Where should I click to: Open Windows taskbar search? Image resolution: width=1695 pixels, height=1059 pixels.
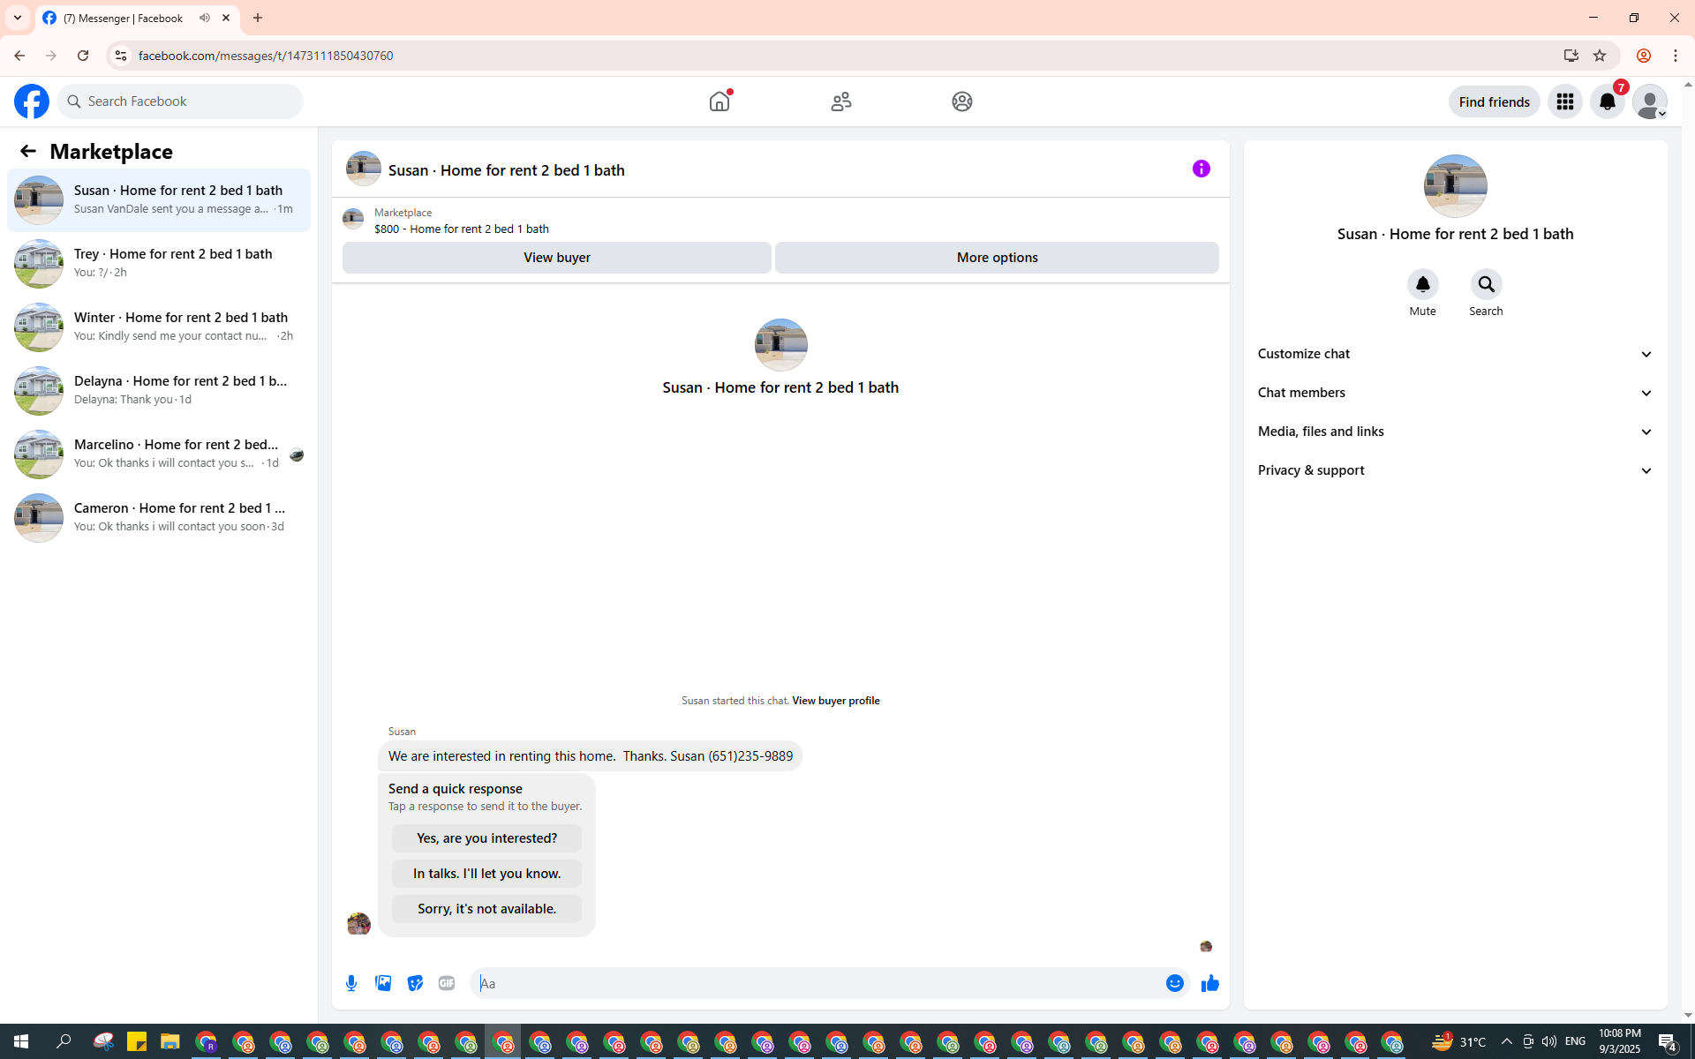pos(64,1042)
